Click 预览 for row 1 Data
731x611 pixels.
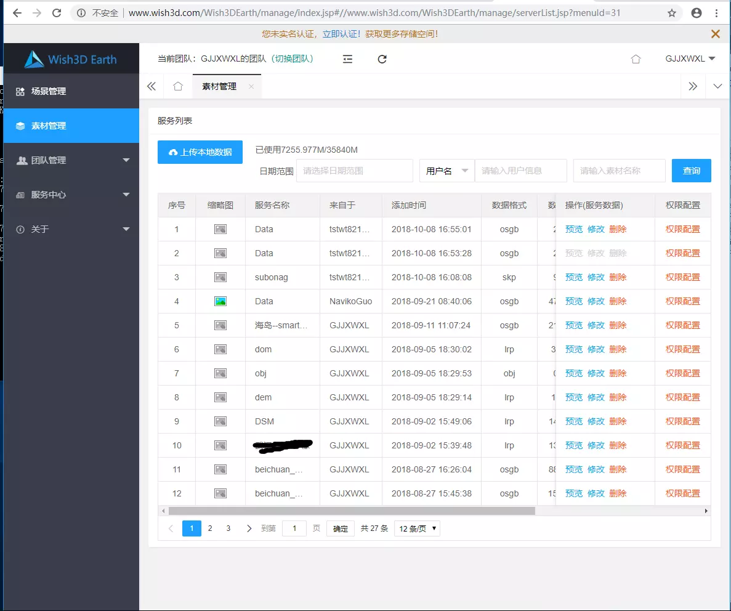pyautogui.click(x=574, y=229)
